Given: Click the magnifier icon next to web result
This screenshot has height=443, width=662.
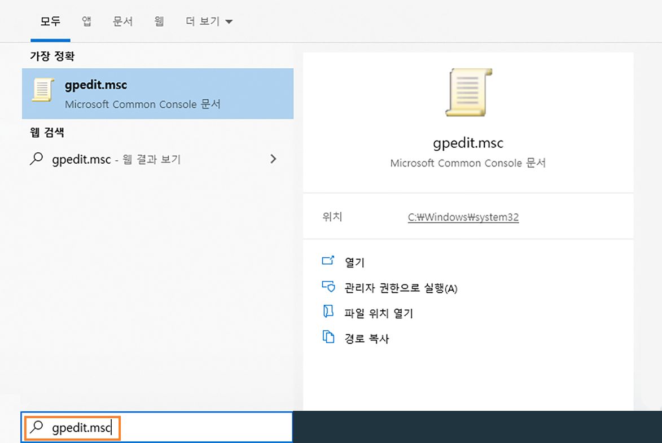Looking at the screenshot, I should (37, 159).
